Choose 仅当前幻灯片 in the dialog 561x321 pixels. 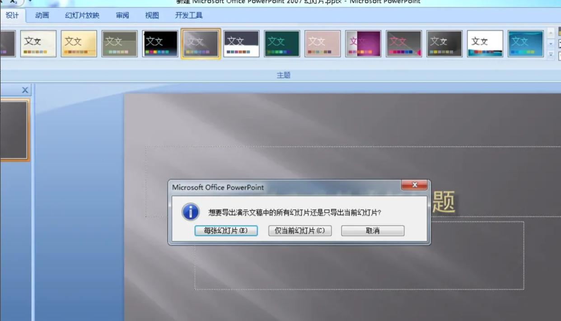(300, 231)
